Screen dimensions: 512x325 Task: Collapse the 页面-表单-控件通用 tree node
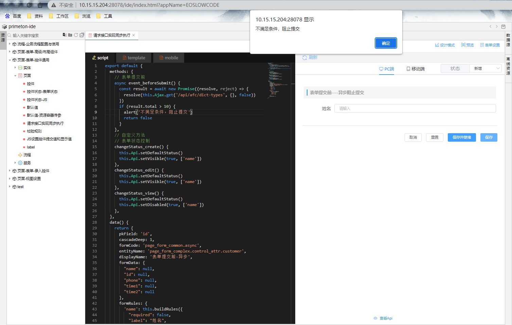tap(10, 60)
